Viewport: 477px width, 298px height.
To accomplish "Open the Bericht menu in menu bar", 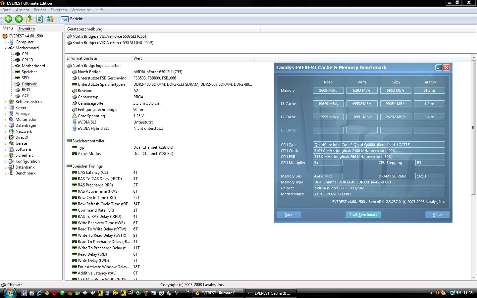I will tap(40, 10).
